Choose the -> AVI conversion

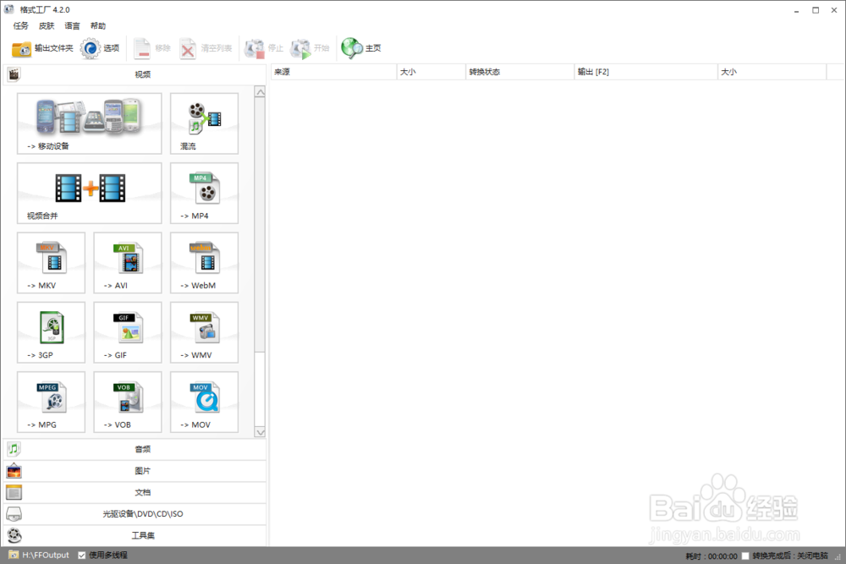(x=128, y=263)
